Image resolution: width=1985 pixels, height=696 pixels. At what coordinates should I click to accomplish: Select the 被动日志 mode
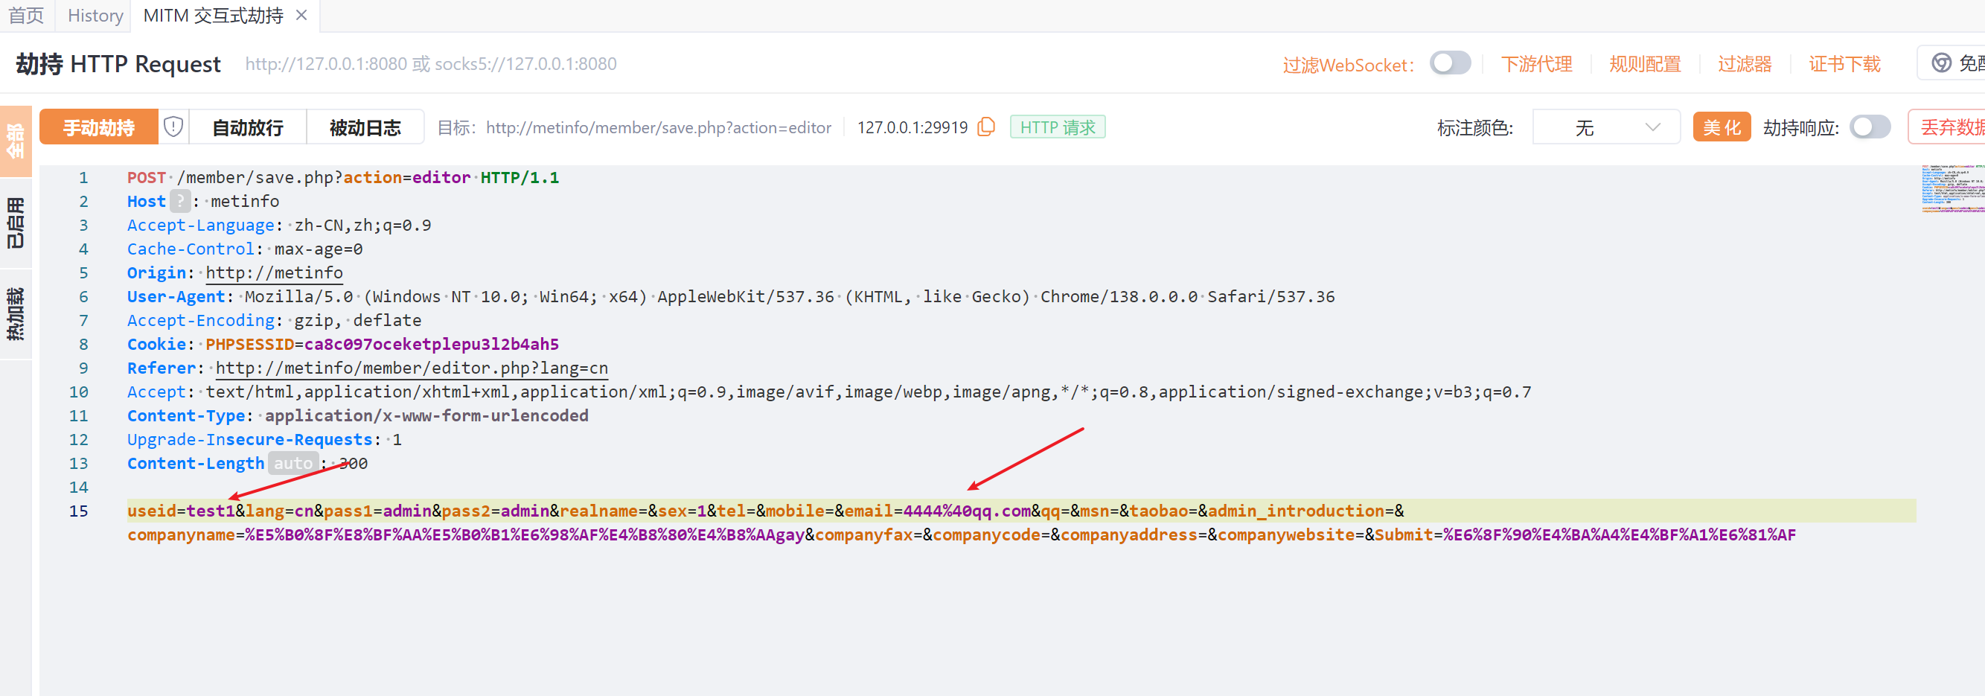pyautogui.click(x=365, y=127)
